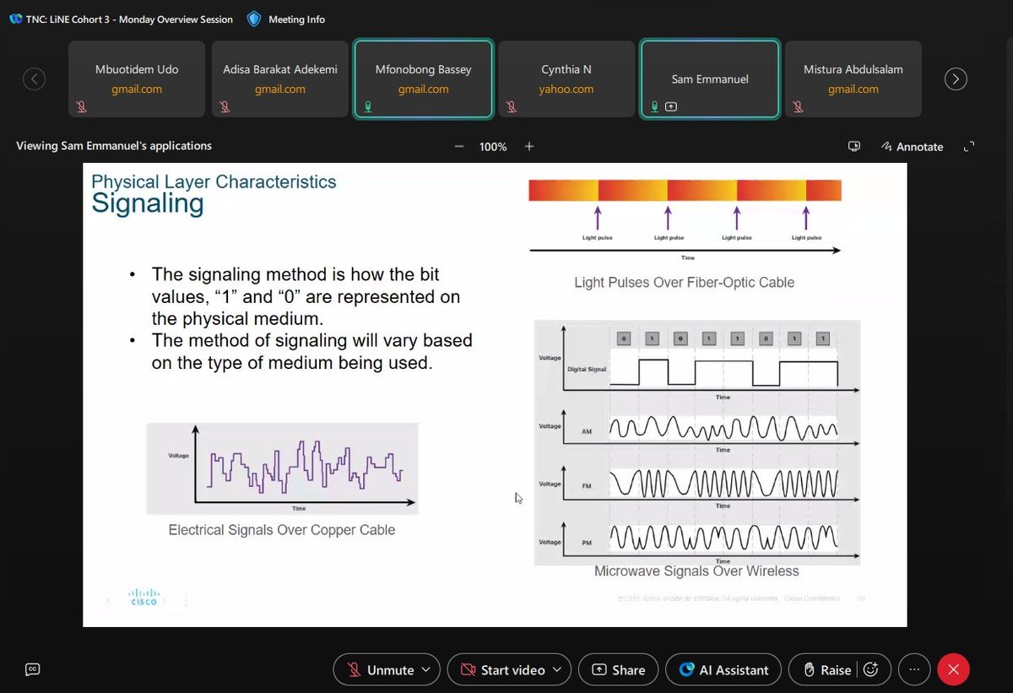The width and height of the screenshot is (1013, 693).
Task: Select Mbuotidem Udo participant tile
Action: 137,79
